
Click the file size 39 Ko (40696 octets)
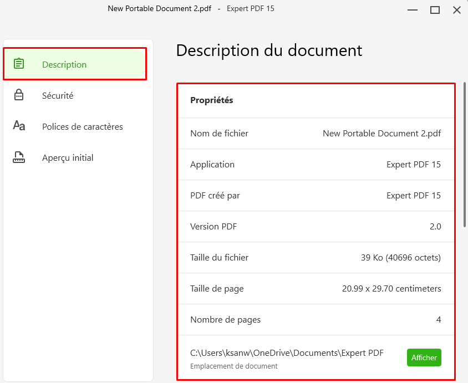(x=401, y=257)
